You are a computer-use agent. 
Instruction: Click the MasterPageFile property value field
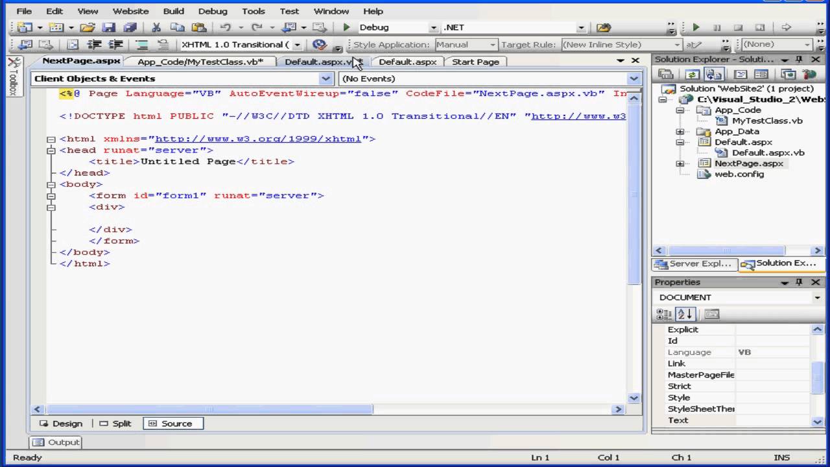pos(772,375)
